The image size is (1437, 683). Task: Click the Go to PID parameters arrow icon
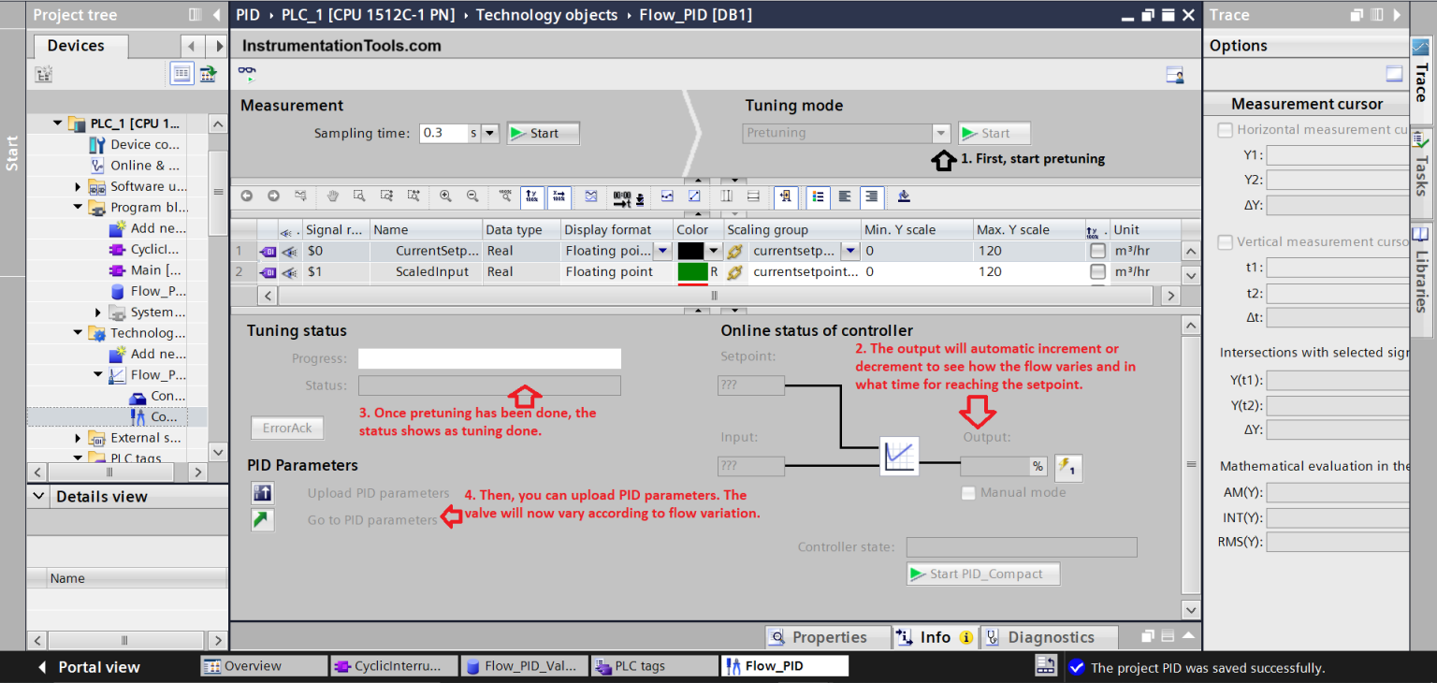[263, 520]
